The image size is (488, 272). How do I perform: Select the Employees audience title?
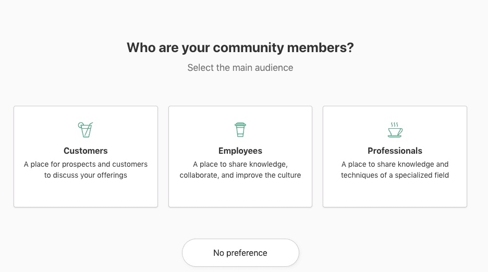pyautogui.click(x=240, y=151)
